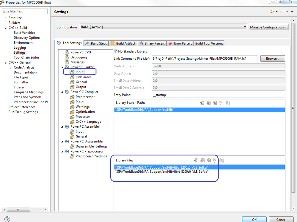297x222 pixels.
Task: Open Discovery Options page
Action: click(27, 38)
